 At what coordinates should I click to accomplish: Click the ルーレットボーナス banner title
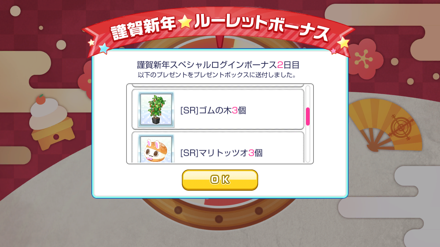pyautogui.click(x=262, y=28)
